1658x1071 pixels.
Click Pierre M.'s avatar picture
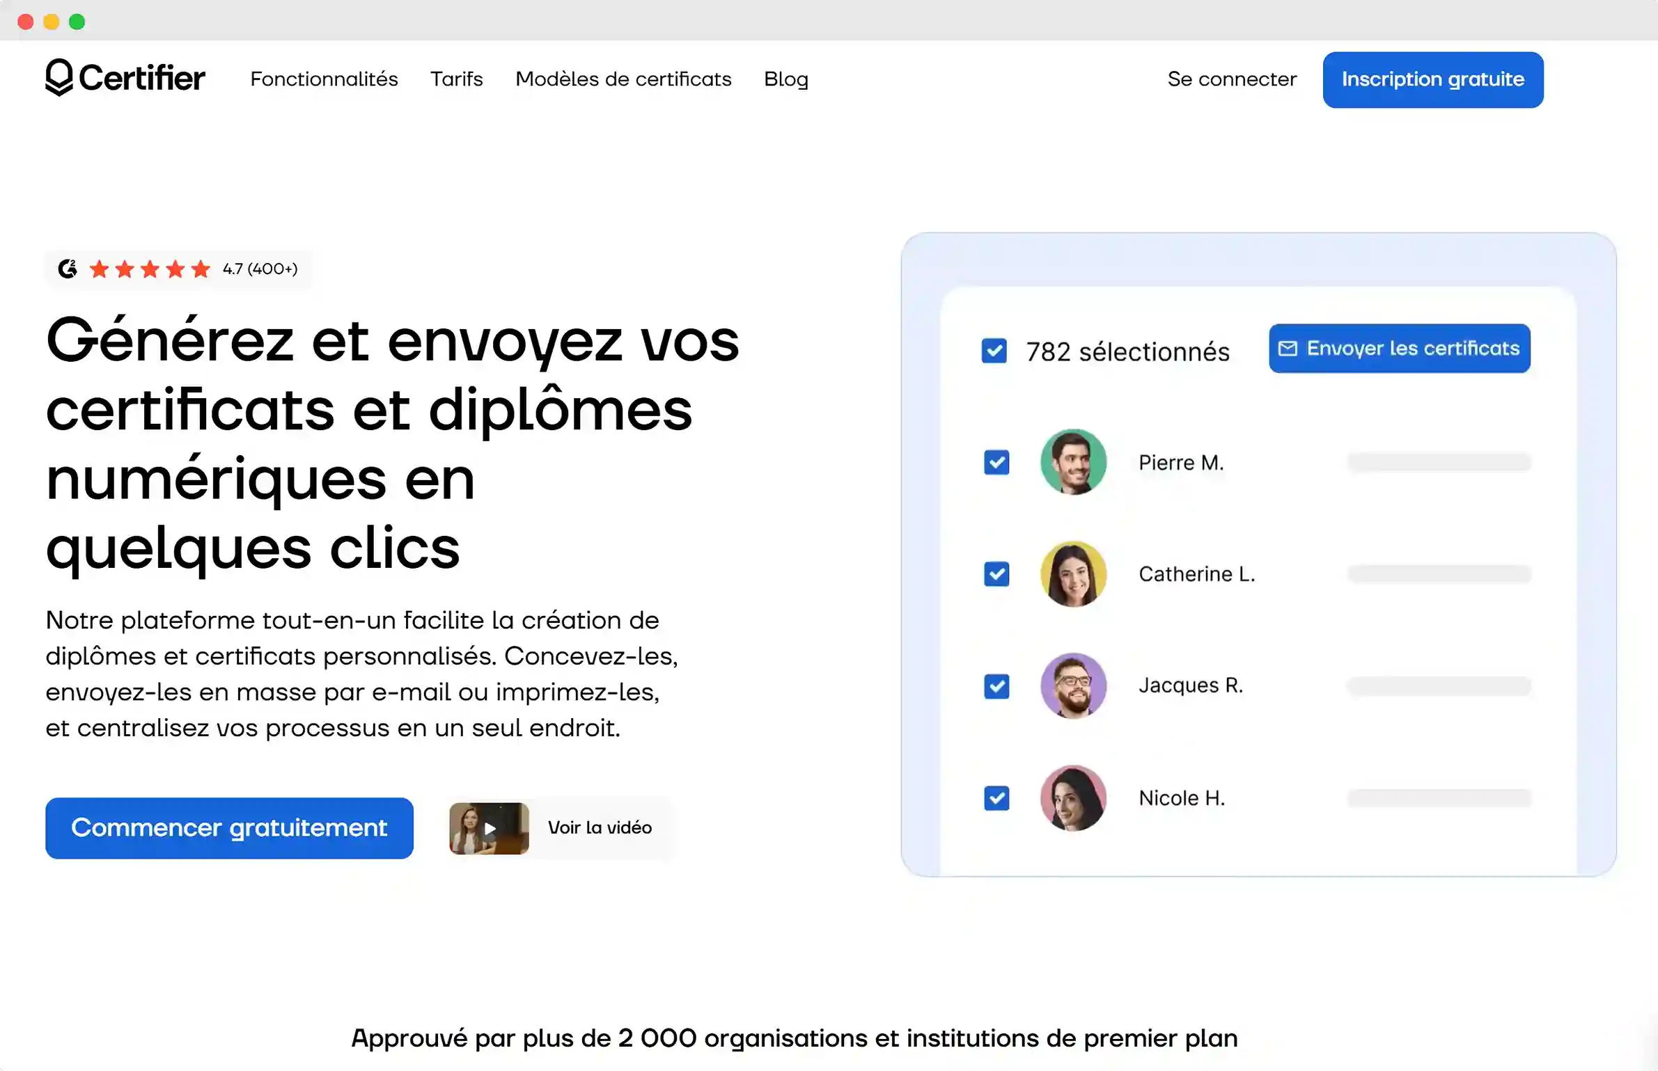(1073, 461)
